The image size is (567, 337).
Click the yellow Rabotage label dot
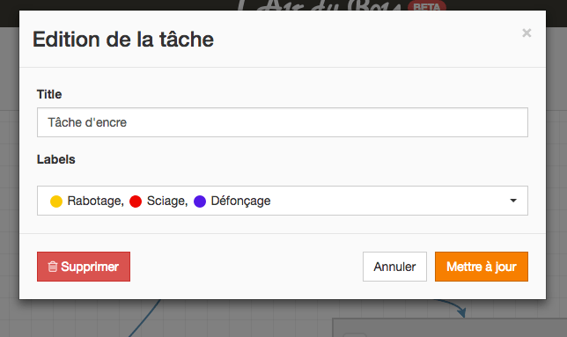(56, 201)
